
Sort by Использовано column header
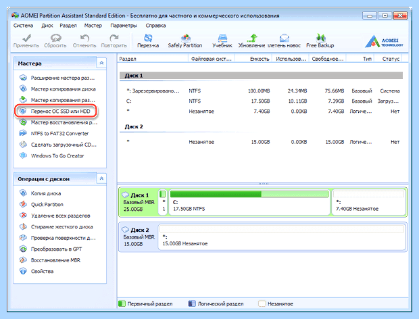point(291,59)
